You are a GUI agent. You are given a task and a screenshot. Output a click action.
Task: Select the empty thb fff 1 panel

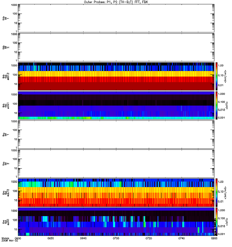pyautogui.click(x=116, y=18)
